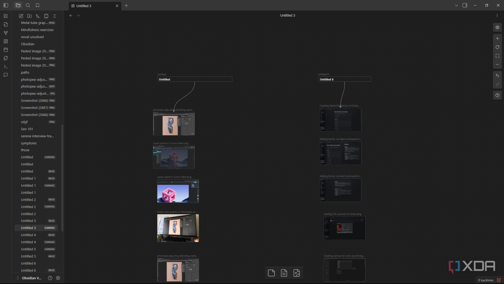Screen dimensions: 504x284
Task: Create new canvas from ribbon
Action: click(6, 41)
